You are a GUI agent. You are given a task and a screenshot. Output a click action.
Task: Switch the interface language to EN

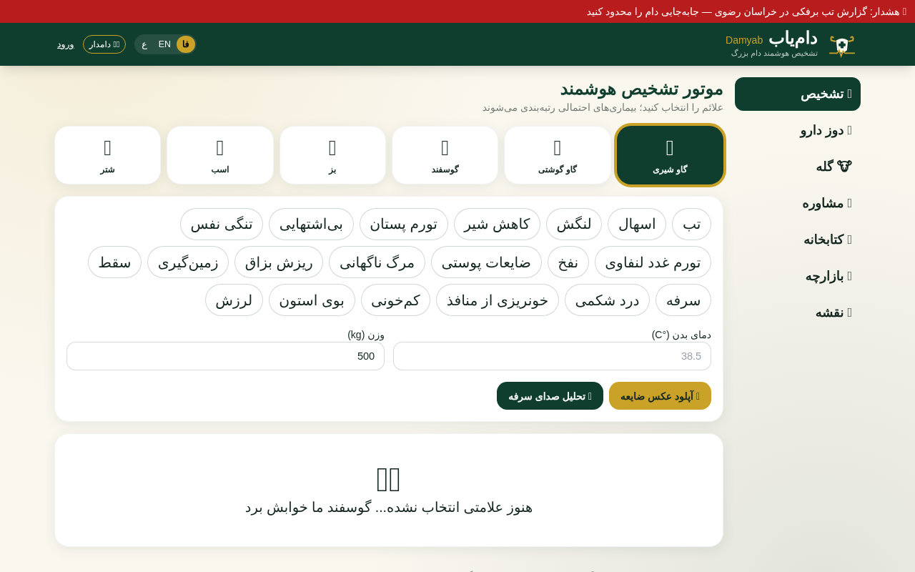(164, 44)
